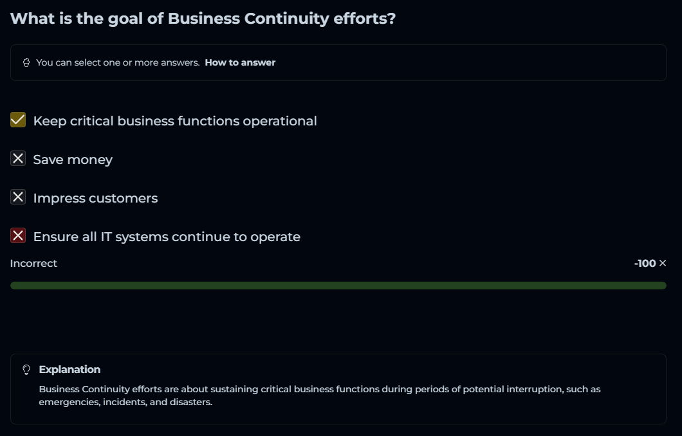The height and width of the screenshot is (436, 682).
Task: Dismiss the -100 score with the X icon
Action: (x=663, y=263)
